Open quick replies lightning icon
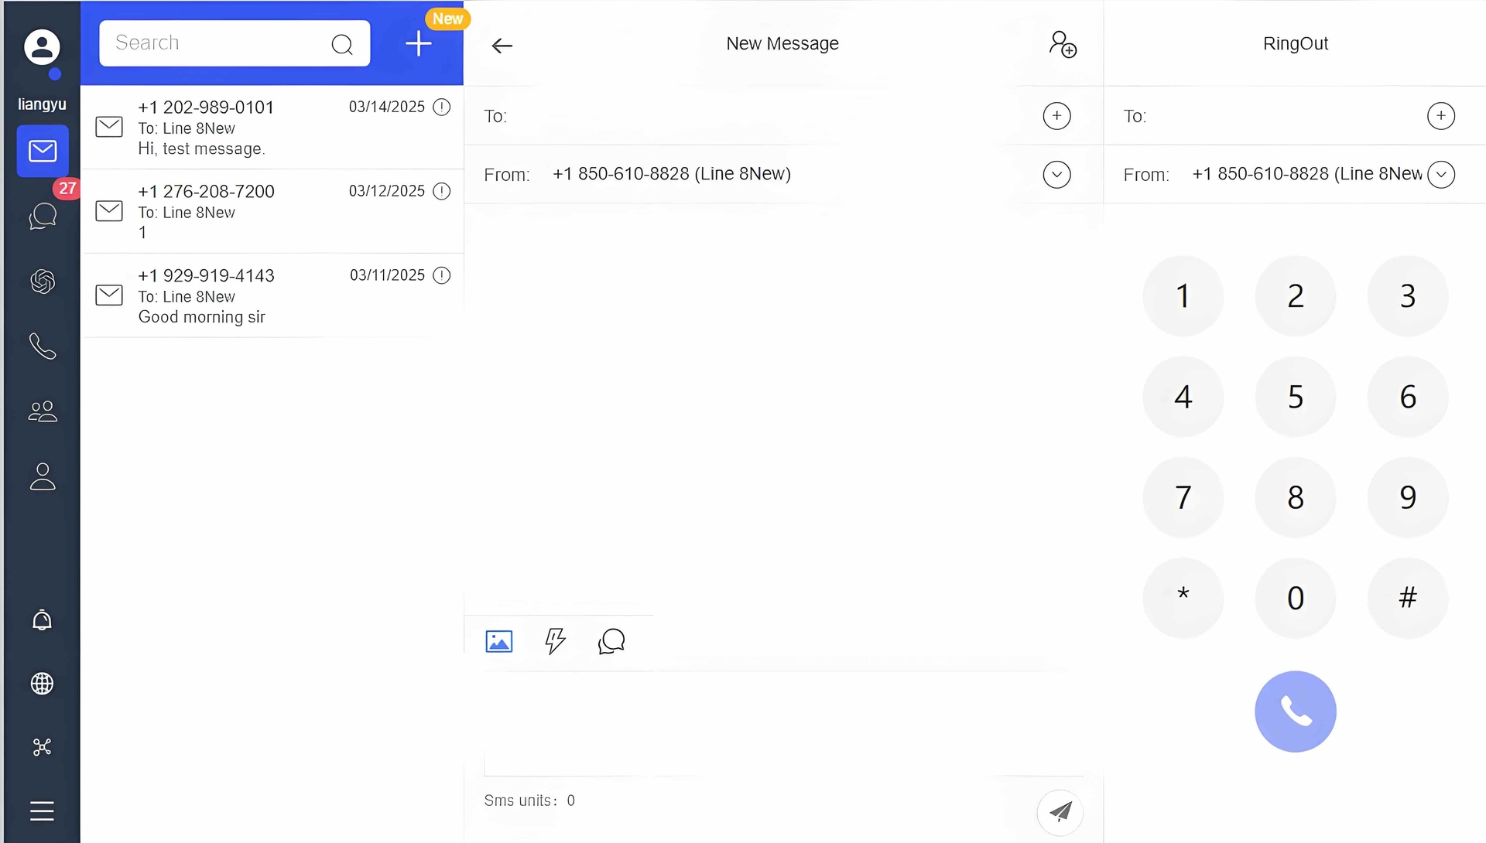This screenshot has height=843, width=1486. 555,641
